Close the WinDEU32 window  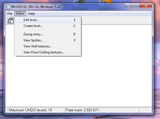(x=146, y=5)
